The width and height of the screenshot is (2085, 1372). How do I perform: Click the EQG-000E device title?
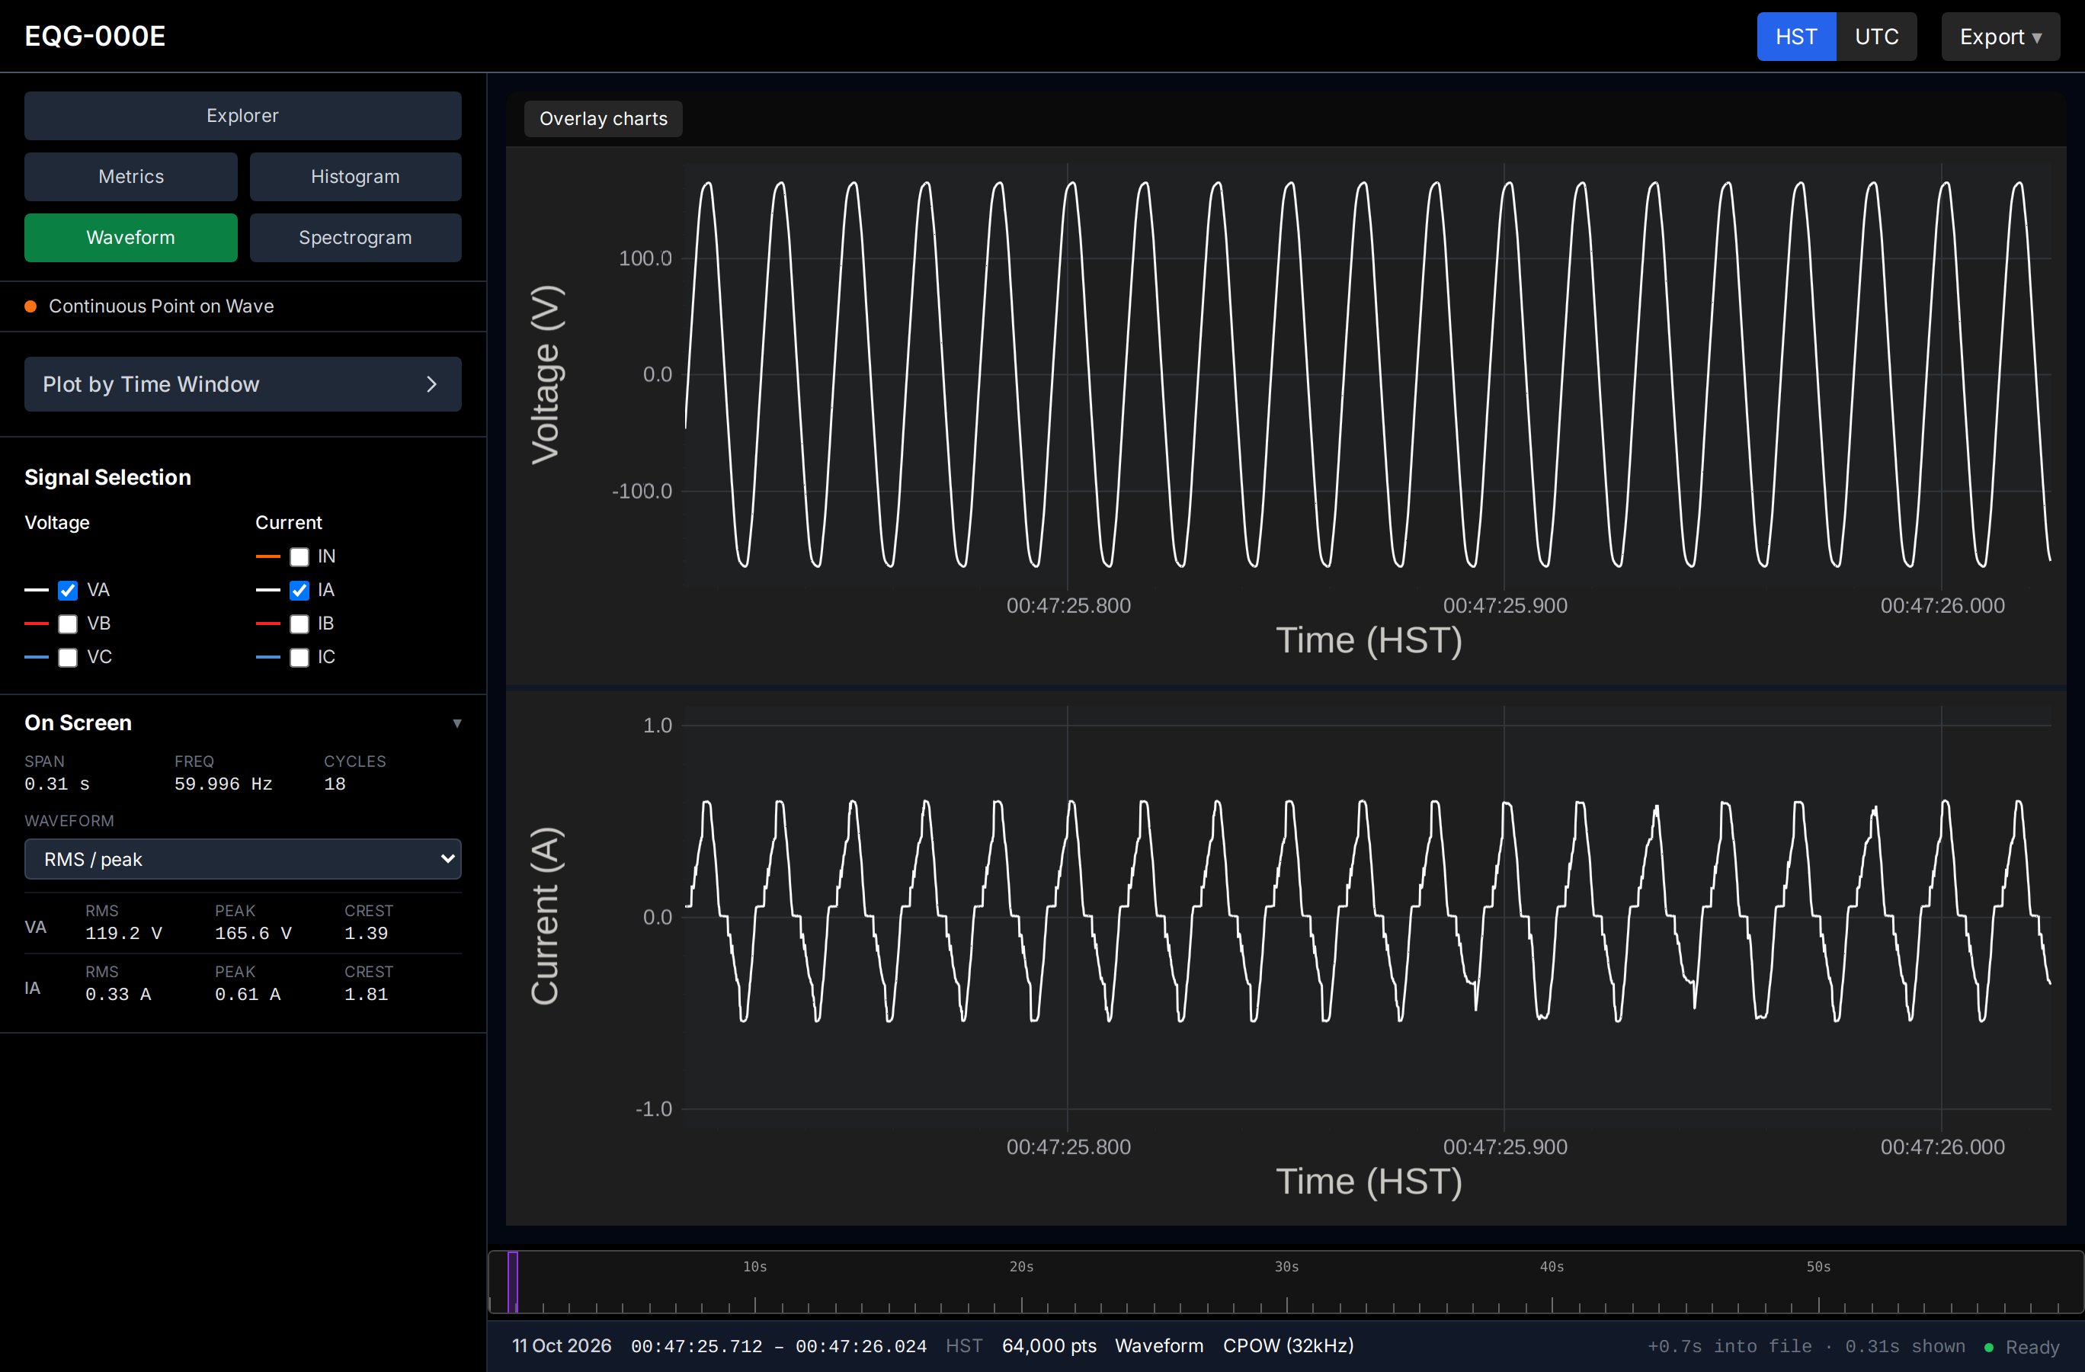[94, 36]
